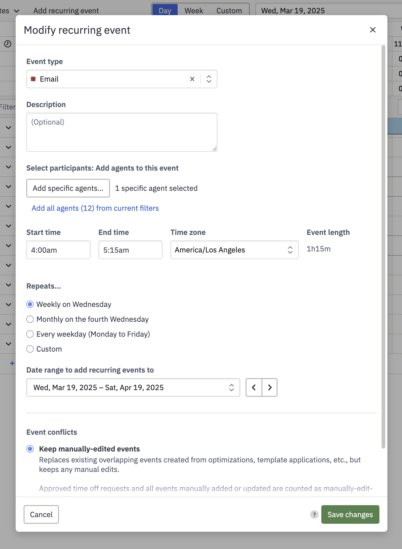
Task: Edit the End time field
Action: 130,250
